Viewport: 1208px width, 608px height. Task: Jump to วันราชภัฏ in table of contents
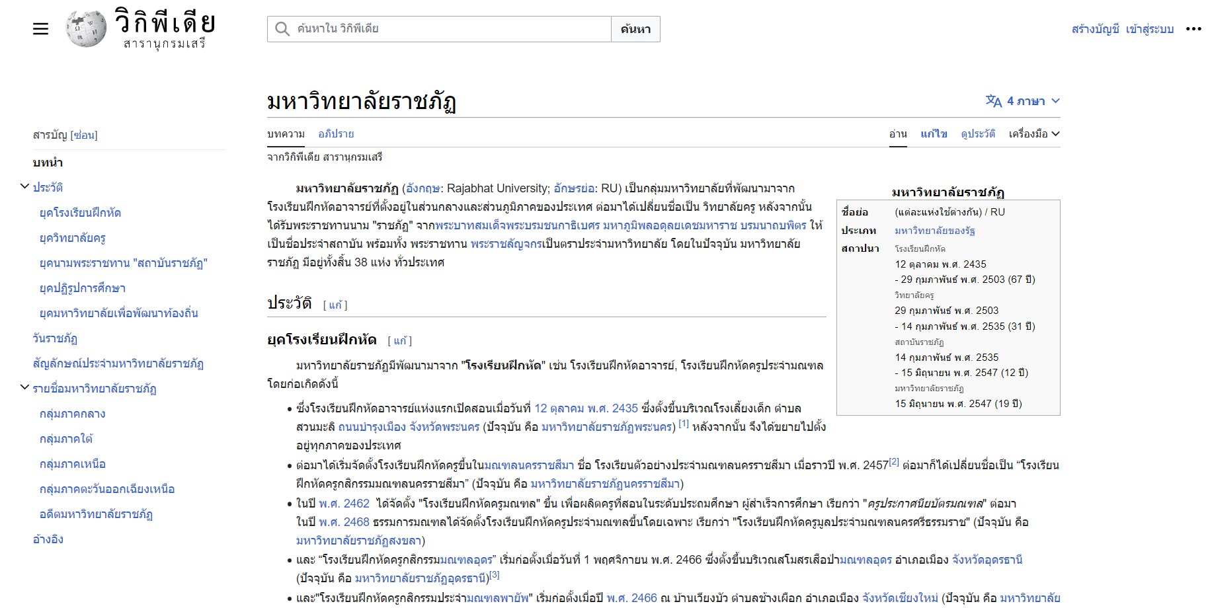pos(55,338)
